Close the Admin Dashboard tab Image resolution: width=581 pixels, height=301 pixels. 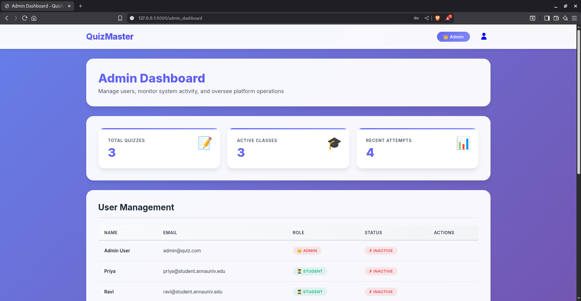tap(69, 6)
